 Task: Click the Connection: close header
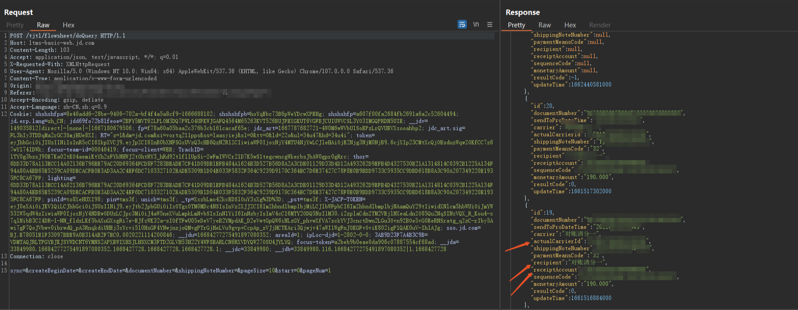(36, 256)
